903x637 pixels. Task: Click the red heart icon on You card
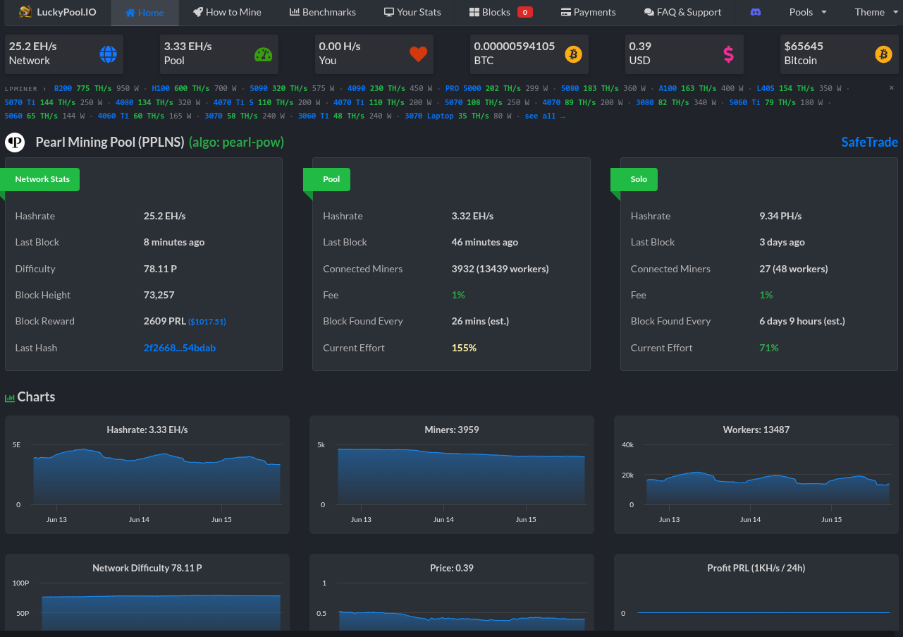tap(419, 54)
